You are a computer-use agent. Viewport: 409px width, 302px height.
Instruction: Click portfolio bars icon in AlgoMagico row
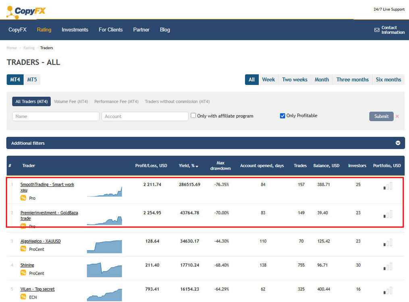pos(388,242)
